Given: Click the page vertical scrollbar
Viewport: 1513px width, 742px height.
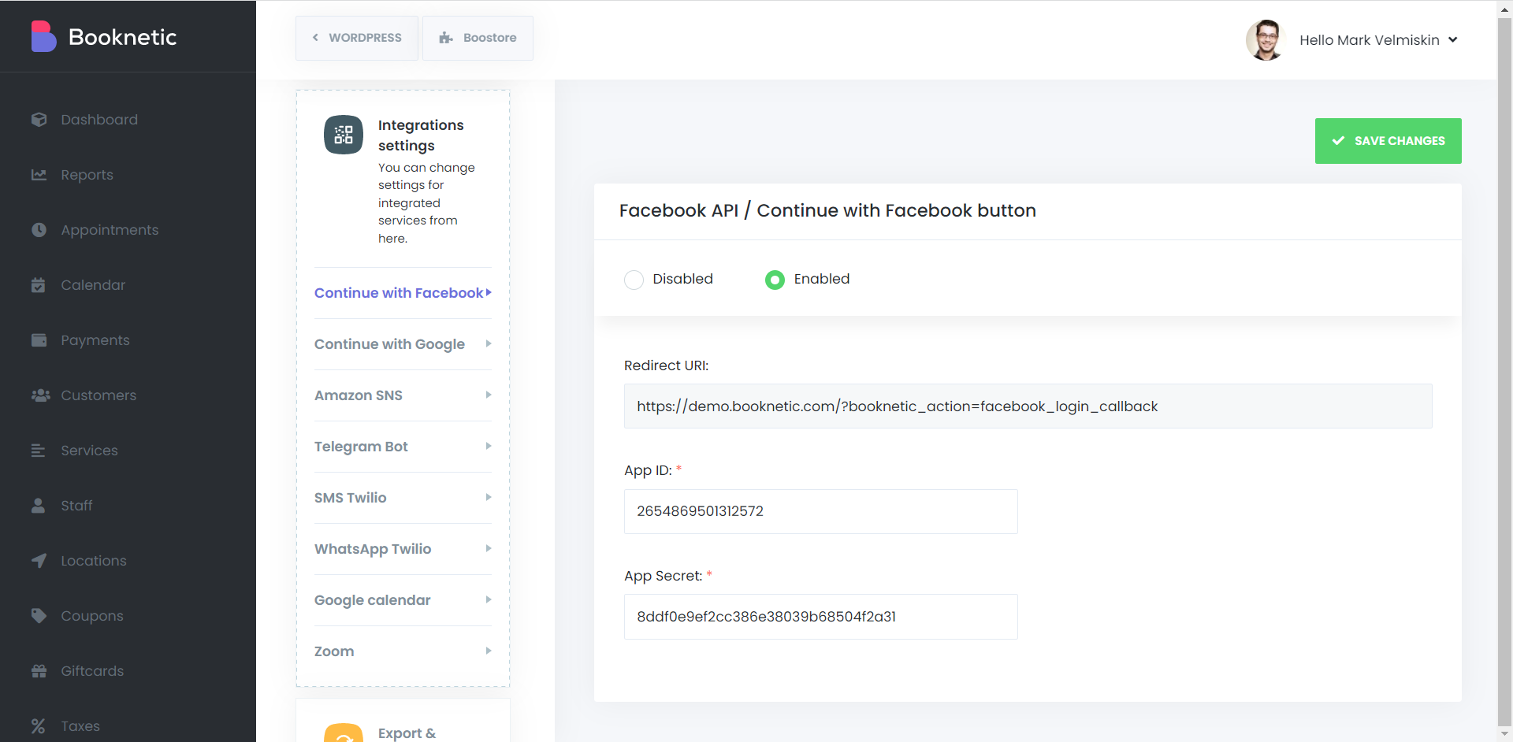Looking at the screenshot, I should coord(1504,370).
